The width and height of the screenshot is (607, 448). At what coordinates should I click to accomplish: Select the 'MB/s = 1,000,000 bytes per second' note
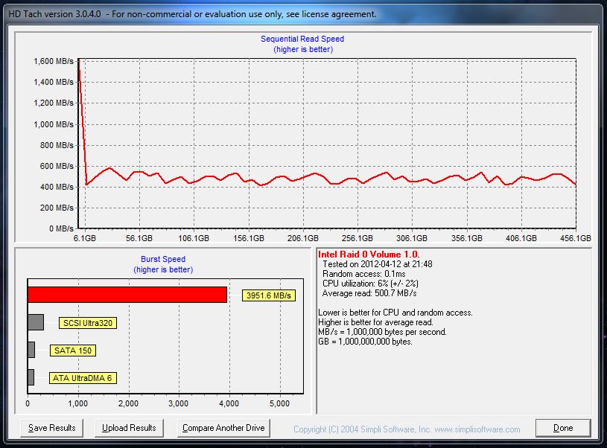pos(383,332)
